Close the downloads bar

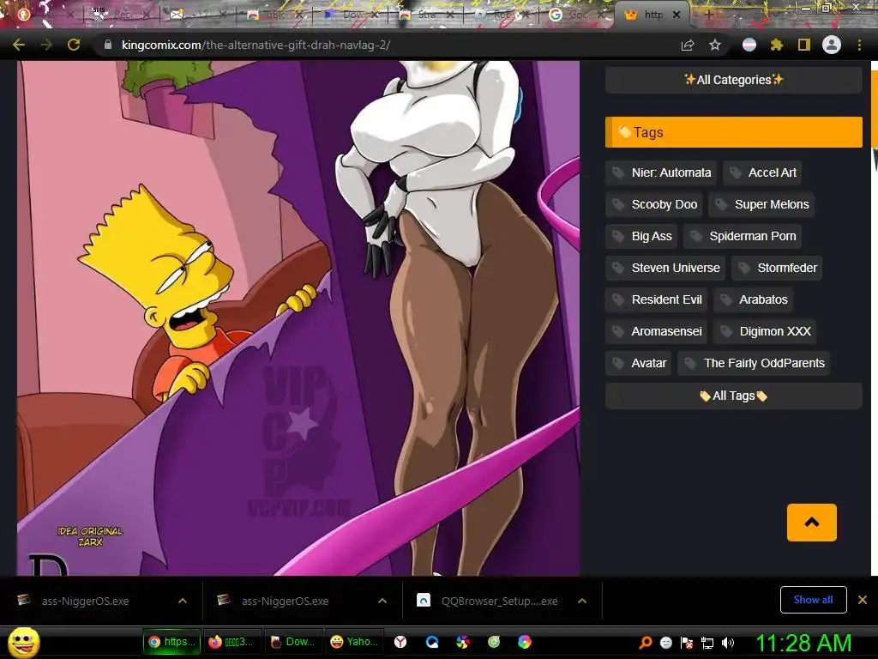[x=863, y=600]
